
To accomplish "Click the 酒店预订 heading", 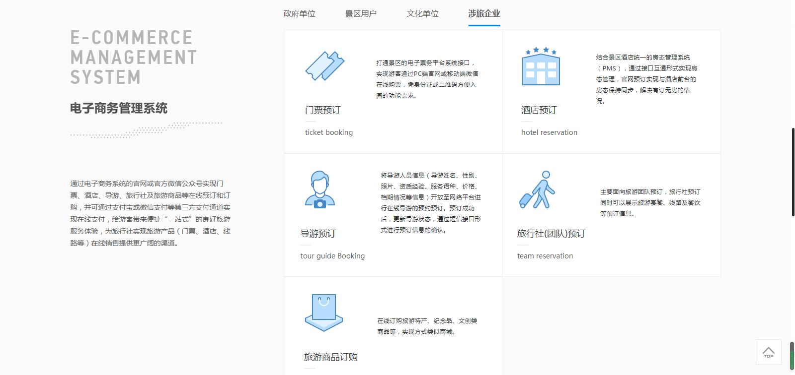I will pyautogui.click(x=539, y=110).
